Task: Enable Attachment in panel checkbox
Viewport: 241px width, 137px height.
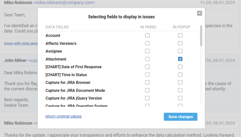Action: click(147, 59)
